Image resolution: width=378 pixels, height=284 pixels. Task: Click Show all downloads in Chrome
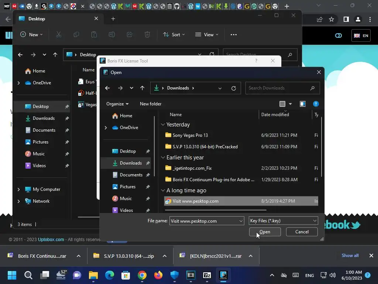click(350, 256)
